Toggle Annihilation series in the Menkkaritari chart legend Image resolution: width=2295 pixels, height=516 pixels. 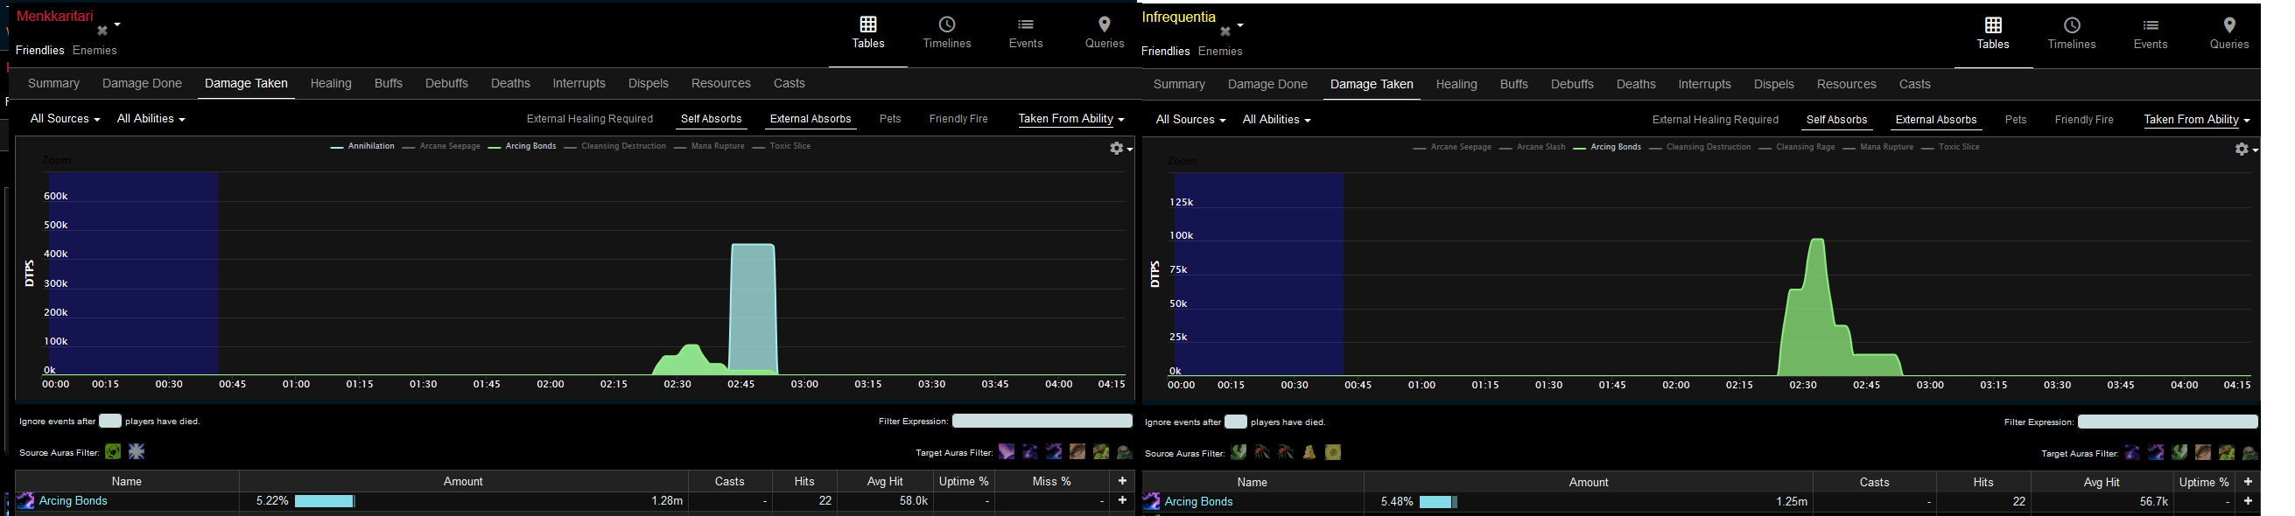click(362, 146)
